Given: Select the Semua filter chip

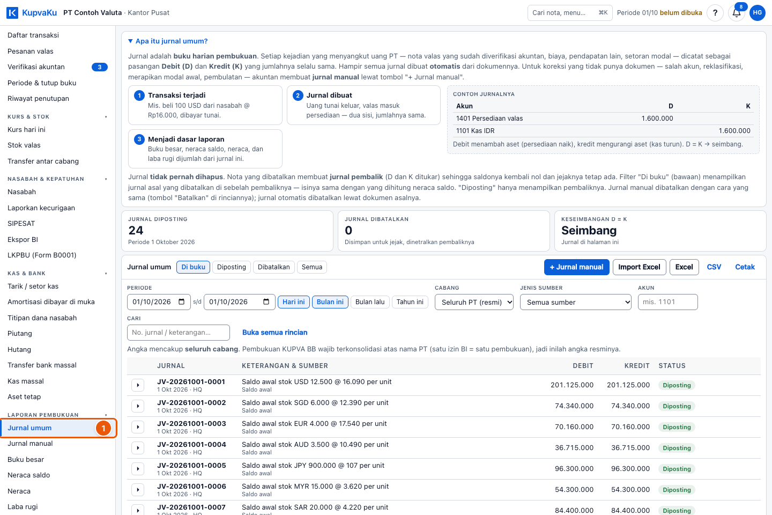Looking at the screenshot, I should [312, 267].
